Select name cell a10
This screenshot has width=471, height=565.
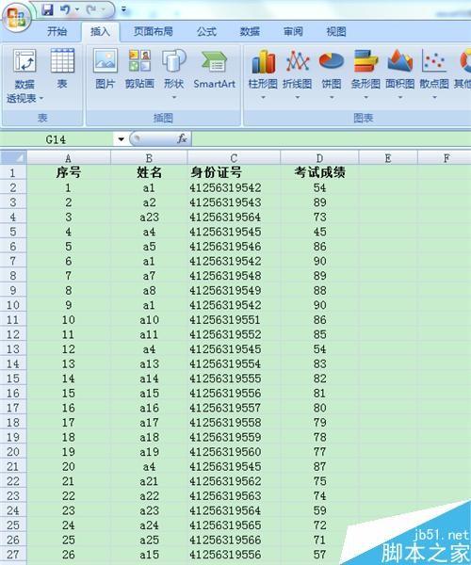tap(149, 320)
